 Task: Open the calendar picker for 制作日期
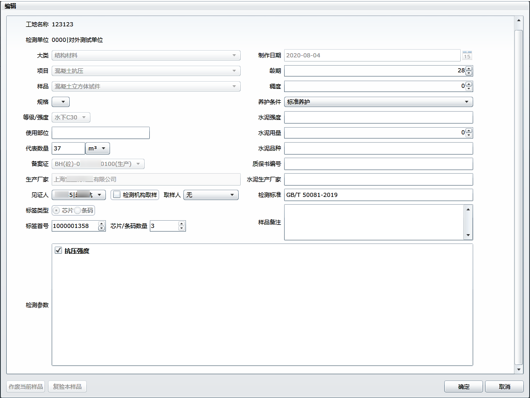click(467, 55)
